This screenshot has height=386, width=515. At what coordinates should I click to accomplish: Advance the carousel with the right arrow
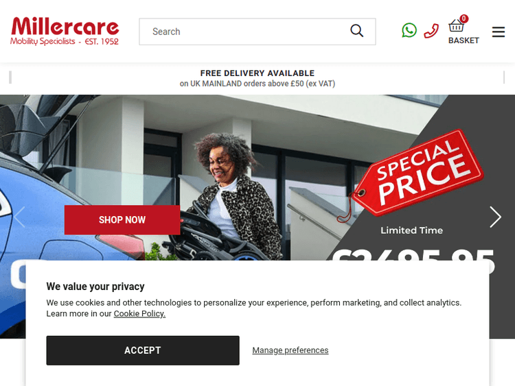click(495, 217)
